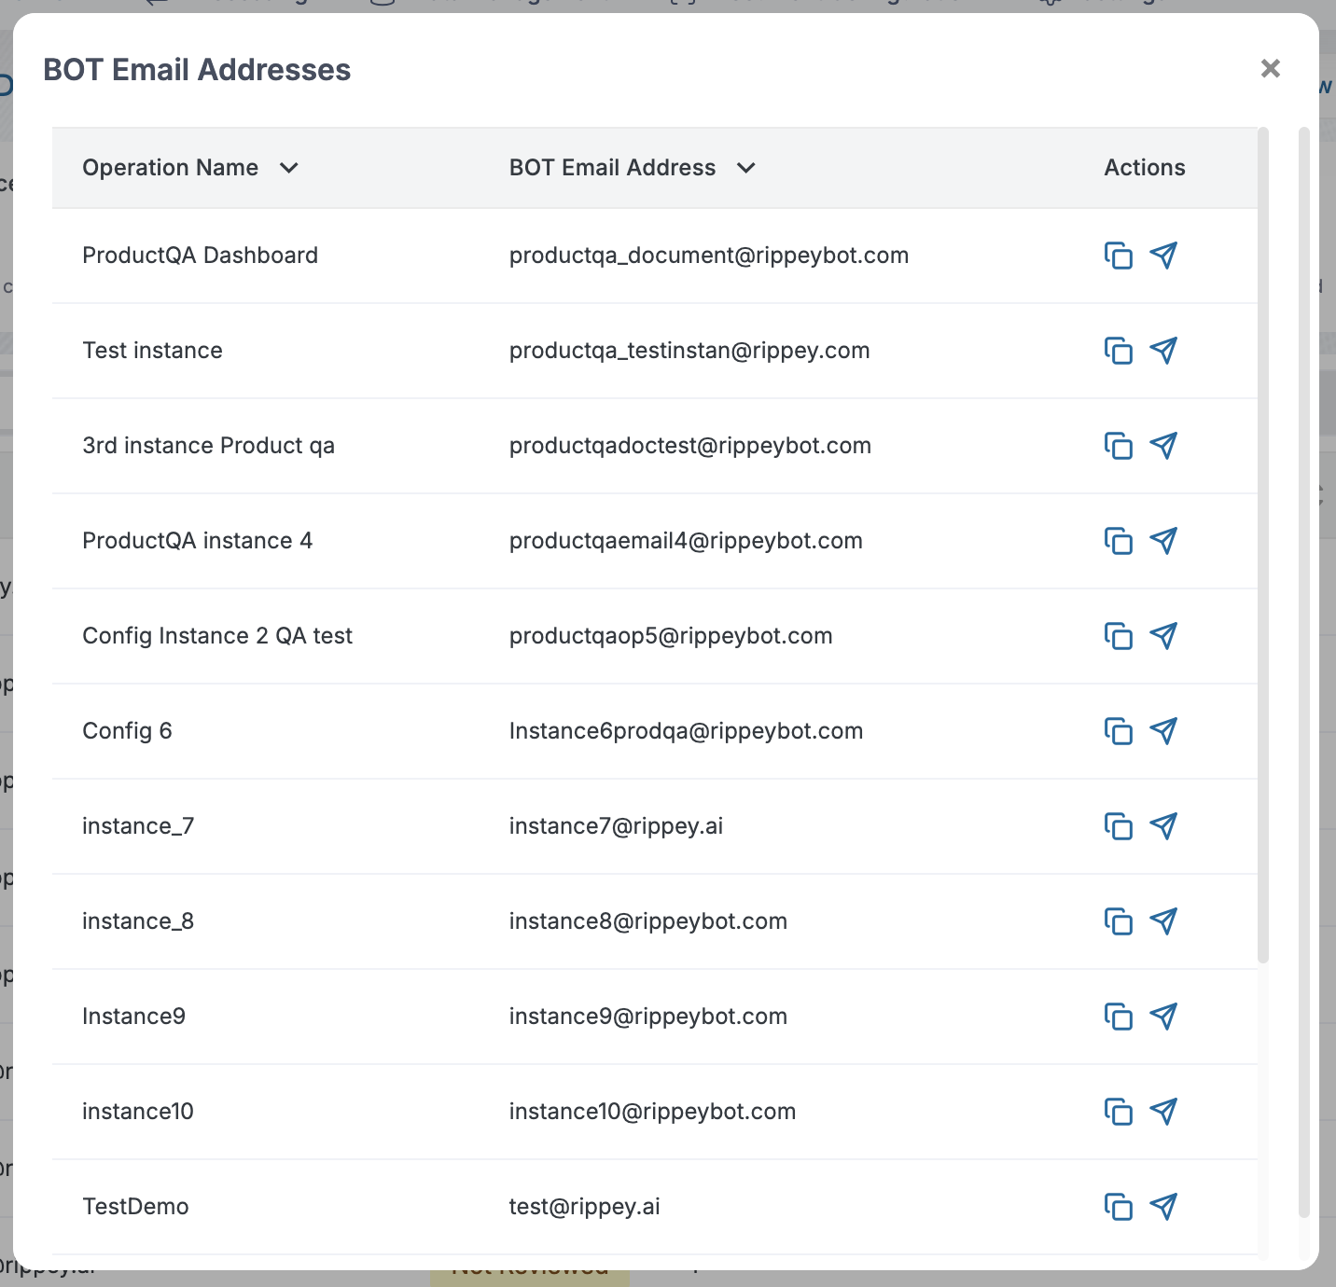The image size is (1336, 1287).
Task: Send email for ProductQA Dashboard row
Action: point(1163,256)
